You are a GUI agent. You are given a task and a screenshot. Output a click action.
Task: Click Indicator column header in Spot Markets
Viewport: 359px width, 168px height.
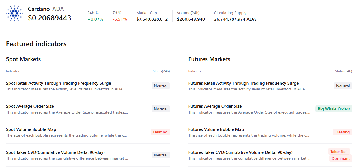click(13, 71)
